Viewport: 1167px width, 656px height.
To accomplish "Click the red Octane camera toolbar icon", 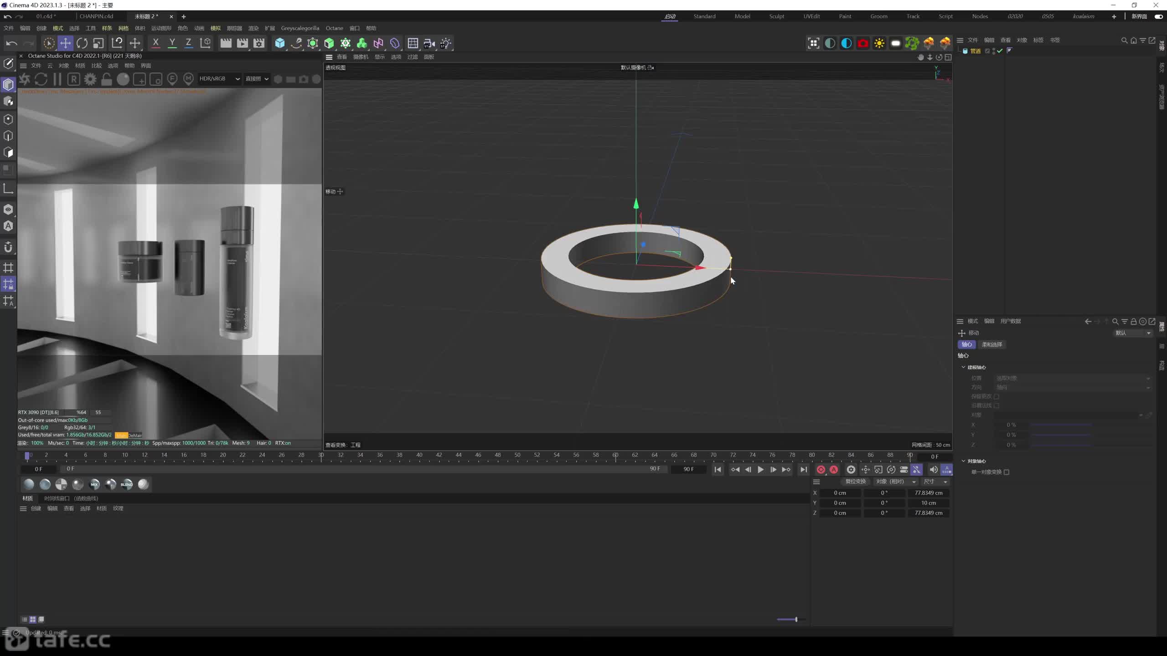I will tap(863, 43).
